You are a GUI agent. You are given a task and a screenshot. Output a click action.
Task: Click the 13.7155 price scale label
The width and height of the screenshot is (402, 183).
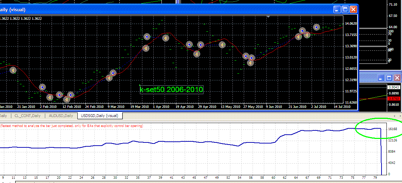(x=351, y=35)
